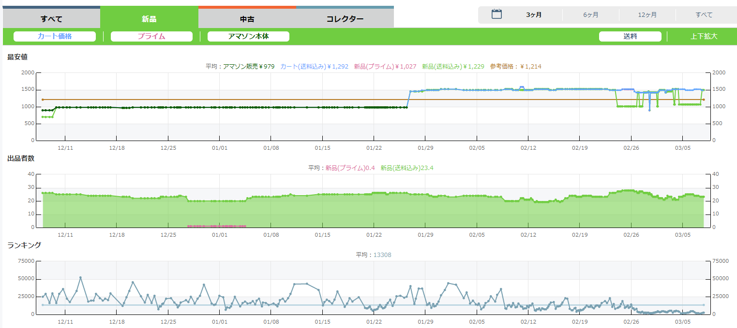Show the すべて full period range
The image size is (737, 328).
[704, 15]
